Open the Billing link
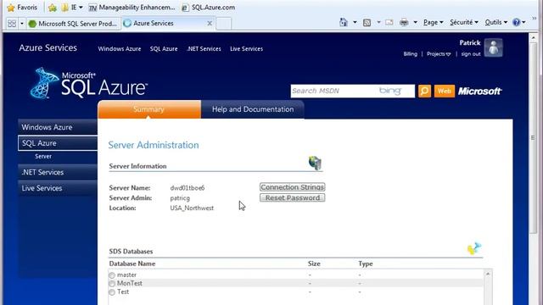The width and height of the screenshot is (543, 305). (410, 54)
